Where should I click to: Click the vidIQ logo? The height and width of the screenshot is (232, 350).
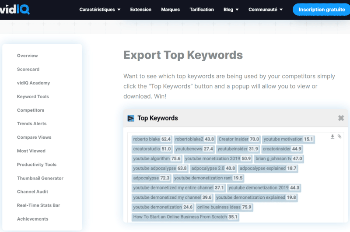pos(15,9)
